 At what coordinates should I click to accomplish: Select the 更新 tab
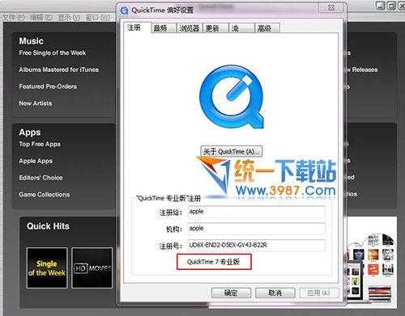(x=215, y=28)
